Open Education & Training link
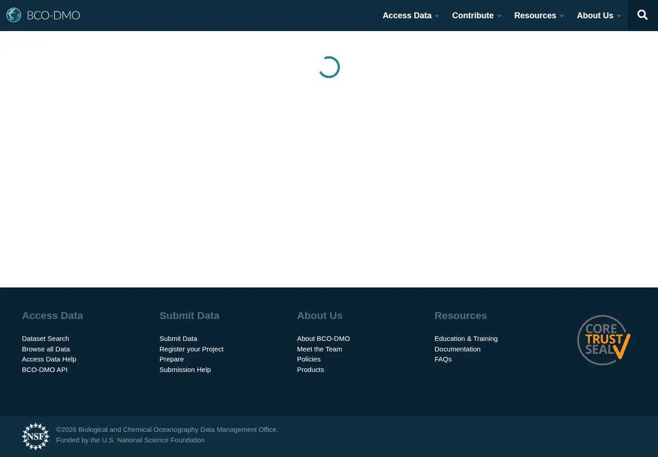This screenshot has width=658, height=457. click(x=466, y=339)
